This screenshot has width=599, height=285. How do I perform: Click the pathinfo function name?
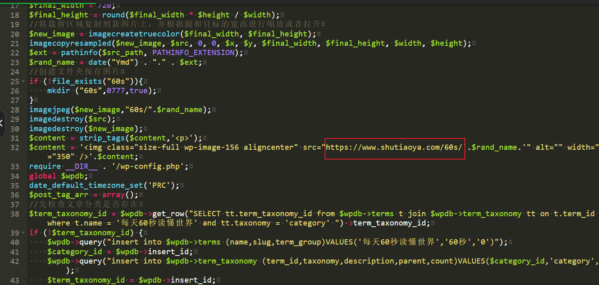coord(79,53)
